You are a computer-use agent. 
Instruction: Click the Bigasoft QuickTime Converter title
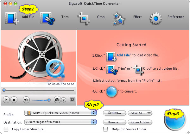pos(94,3)
